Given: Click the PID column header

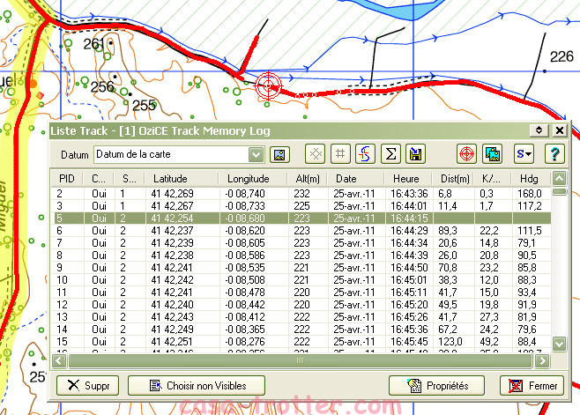Looking at the screenshot, I should [67, 179].
